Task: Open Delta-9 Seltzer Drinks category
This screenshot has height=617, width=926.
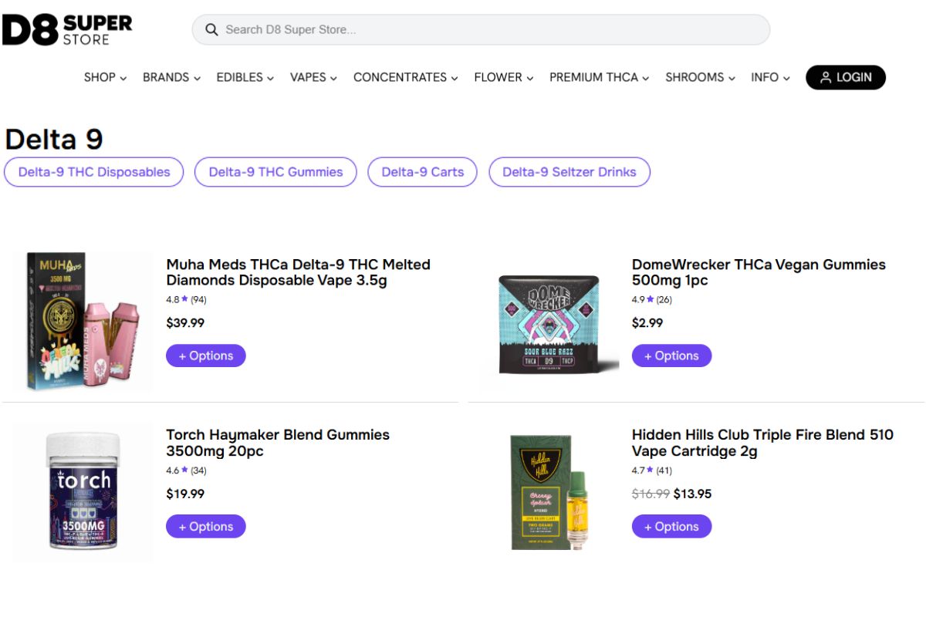Action: [569, 172]
